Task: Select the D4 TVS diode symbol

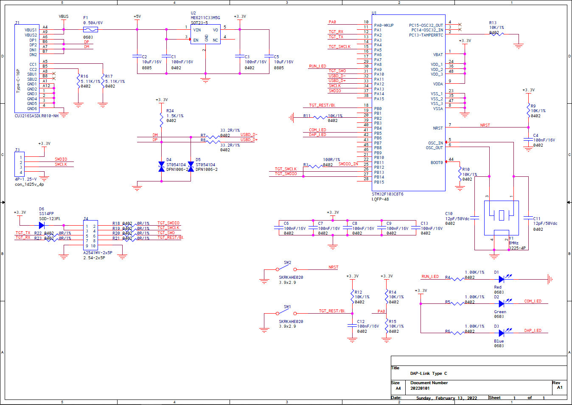Action: pyautogui.click(x=161, y=167)
